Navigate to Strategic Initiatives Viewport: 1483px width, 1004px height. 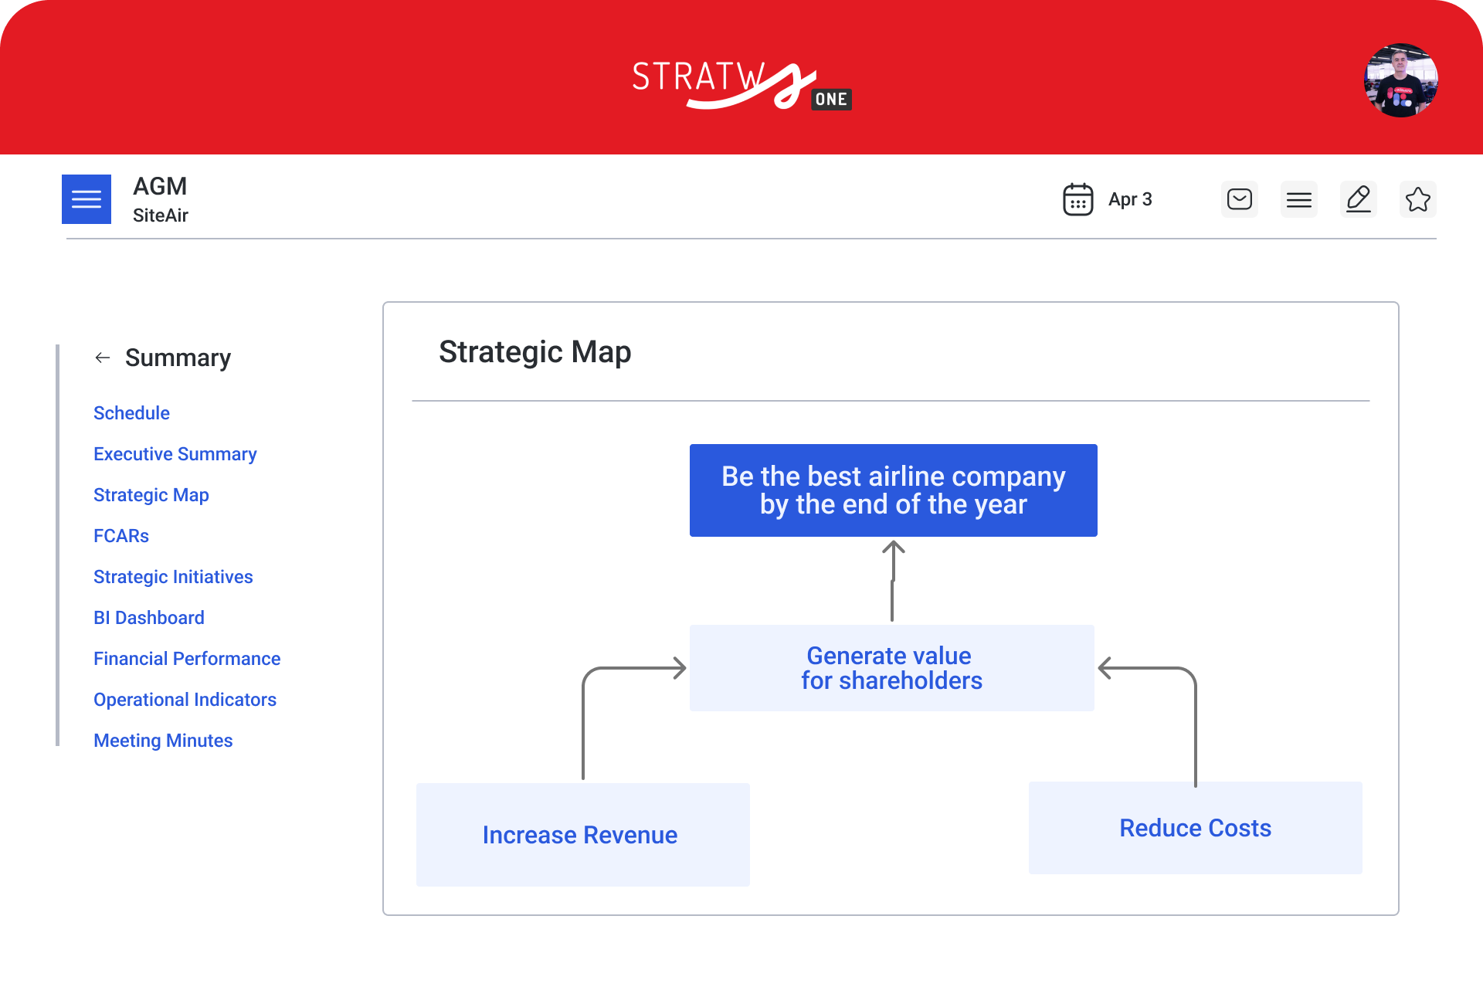173,577
